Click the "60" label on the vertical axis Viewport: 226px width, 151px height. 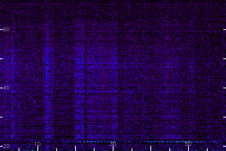pos(6,29)
